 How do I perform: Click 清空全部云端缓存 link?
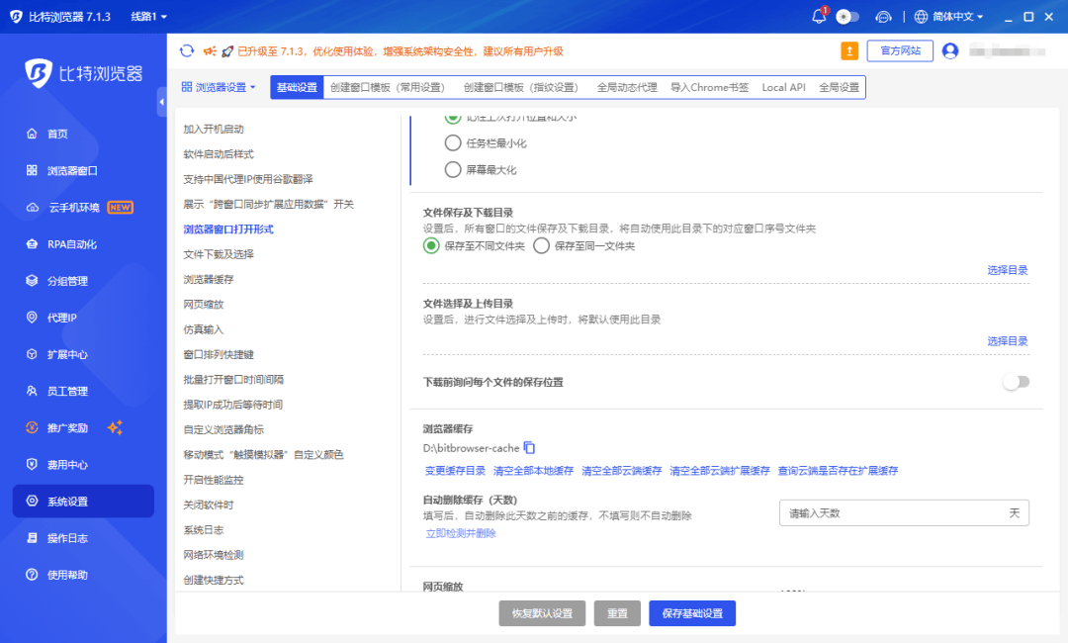pos(621,471)
